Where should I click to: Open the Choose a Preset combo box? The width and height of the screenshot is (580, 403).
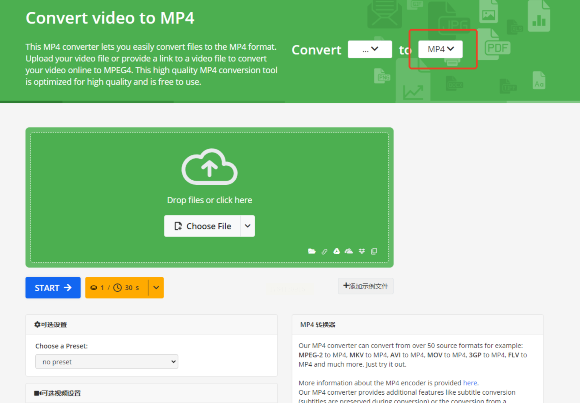[x=107, y=362]
